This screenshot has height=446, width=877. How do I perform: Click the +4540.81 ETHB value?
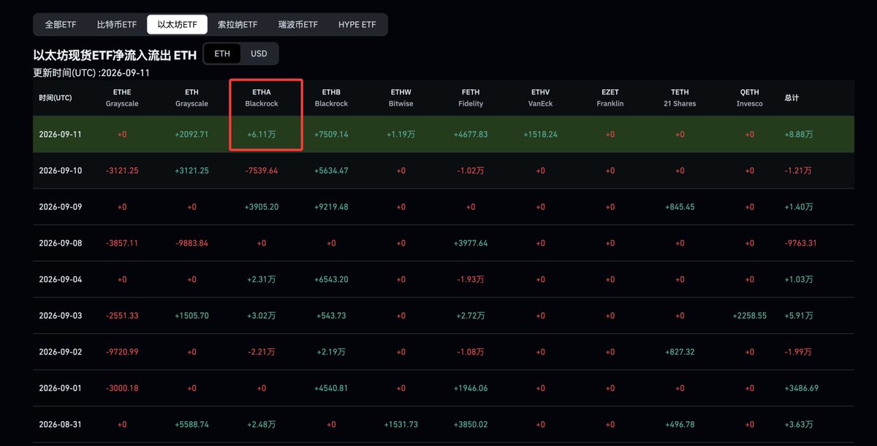coord(331,388)
